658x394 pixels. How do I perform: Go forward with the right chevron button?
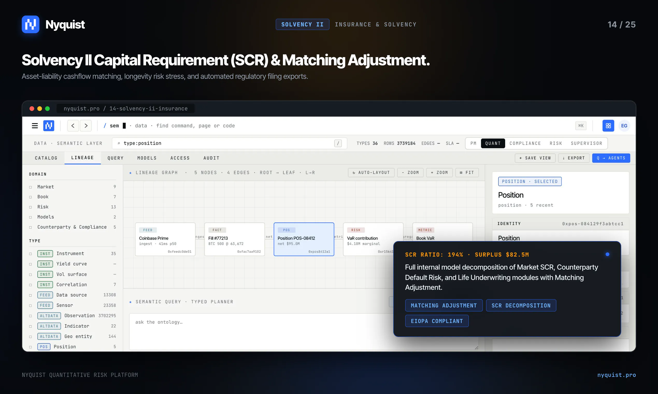pos(86,125)
